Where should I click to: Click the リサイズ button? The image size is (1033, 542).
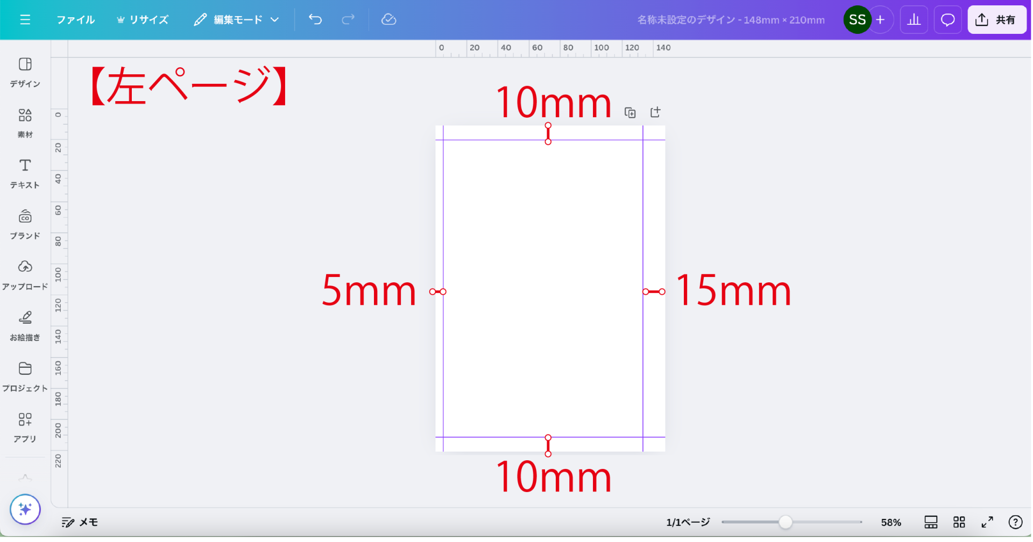pos(143,20)
